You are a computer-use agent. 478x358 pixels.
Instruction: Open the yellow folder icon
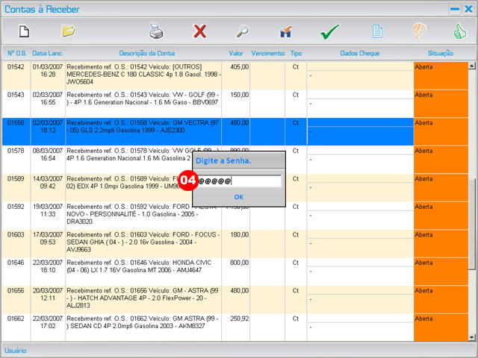69,31
